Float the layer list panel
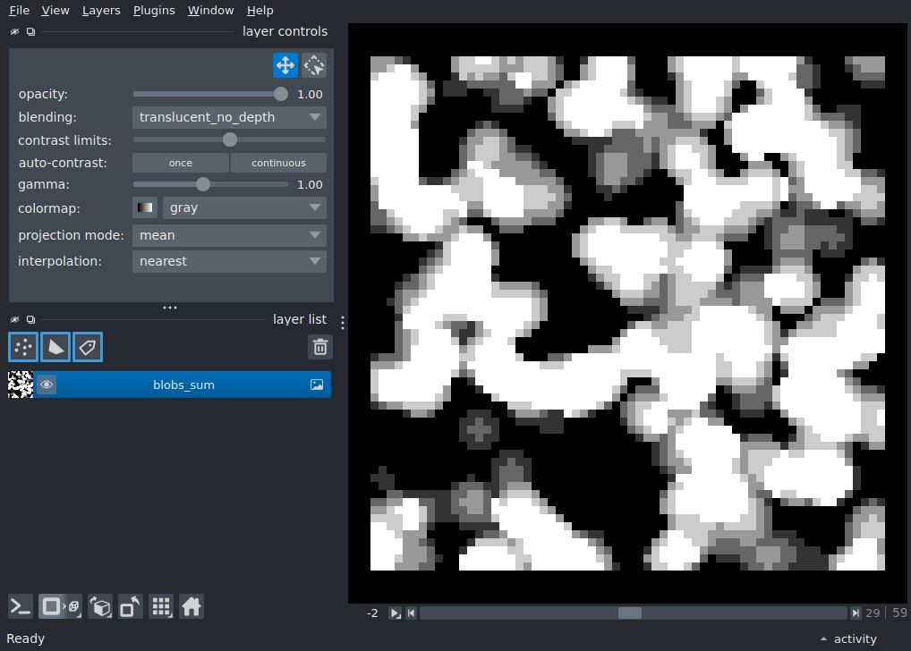This screenshot has height=651, width=911. [30, 319]
